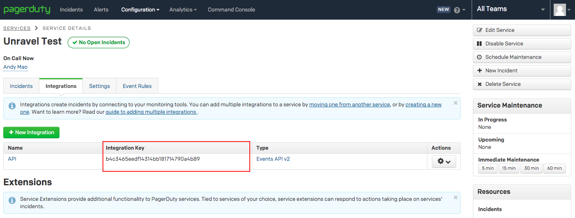Click the New Integration button

click(x=32, y=133)
